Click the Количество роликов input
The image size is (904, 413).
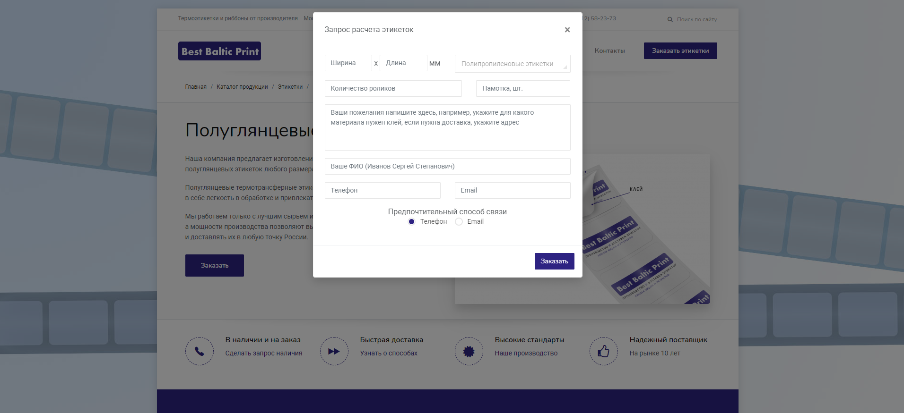(x=393, y=88)
